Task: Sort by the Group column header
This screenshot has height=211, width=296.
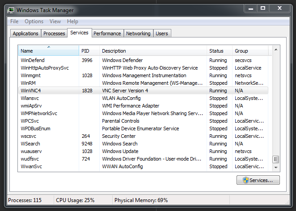Action: point(250,51)
